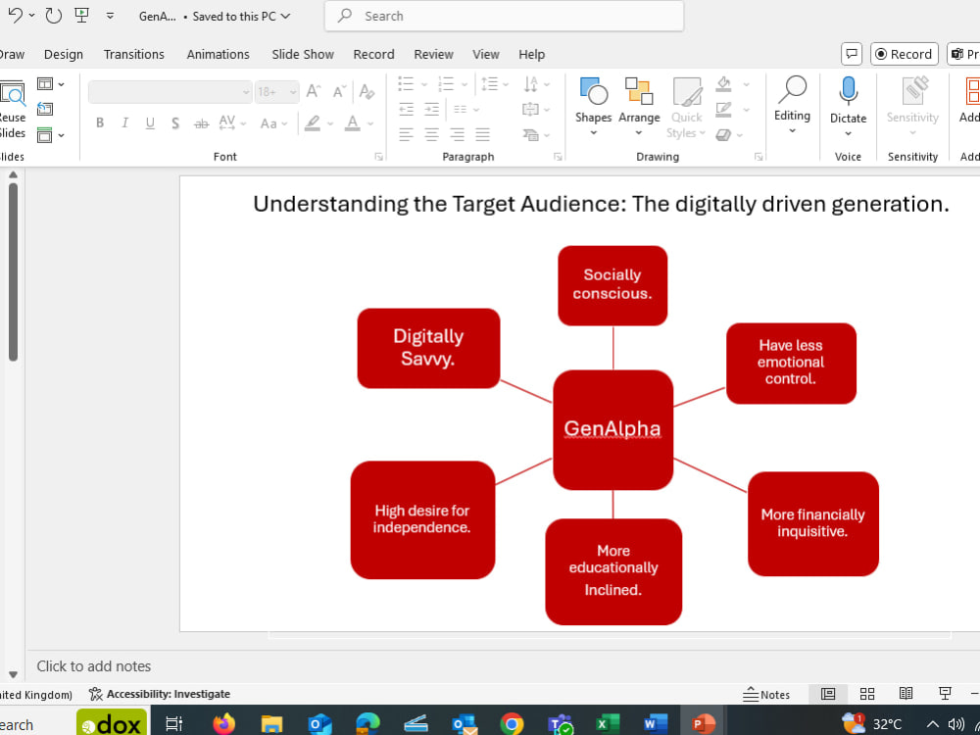Open Font dialog launcher
This screenshot has width=980, height=735.
coord(378,157)
